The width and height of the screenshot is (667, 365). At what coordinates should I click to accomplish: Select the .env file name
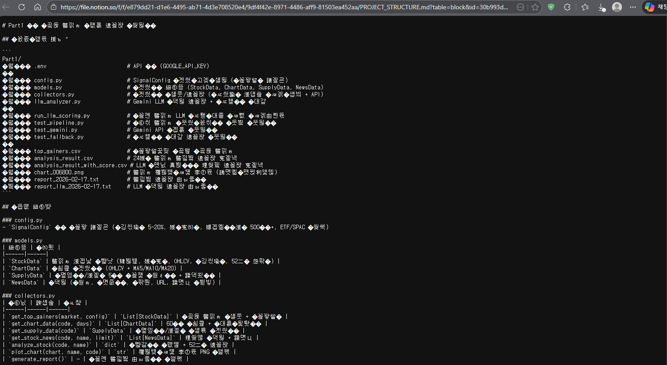point(40,66)
